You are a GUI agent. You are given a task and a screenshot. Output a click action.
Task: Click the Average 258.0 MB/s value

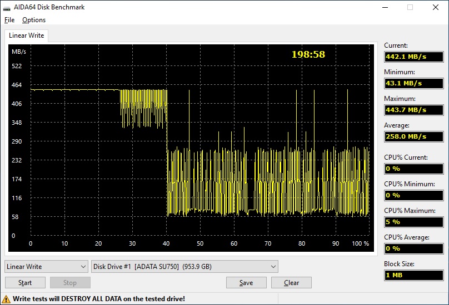[x=414, y=136]
